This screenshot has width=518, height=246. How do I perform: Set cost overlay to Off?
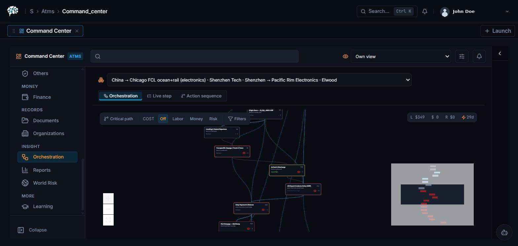click(163, 119)
